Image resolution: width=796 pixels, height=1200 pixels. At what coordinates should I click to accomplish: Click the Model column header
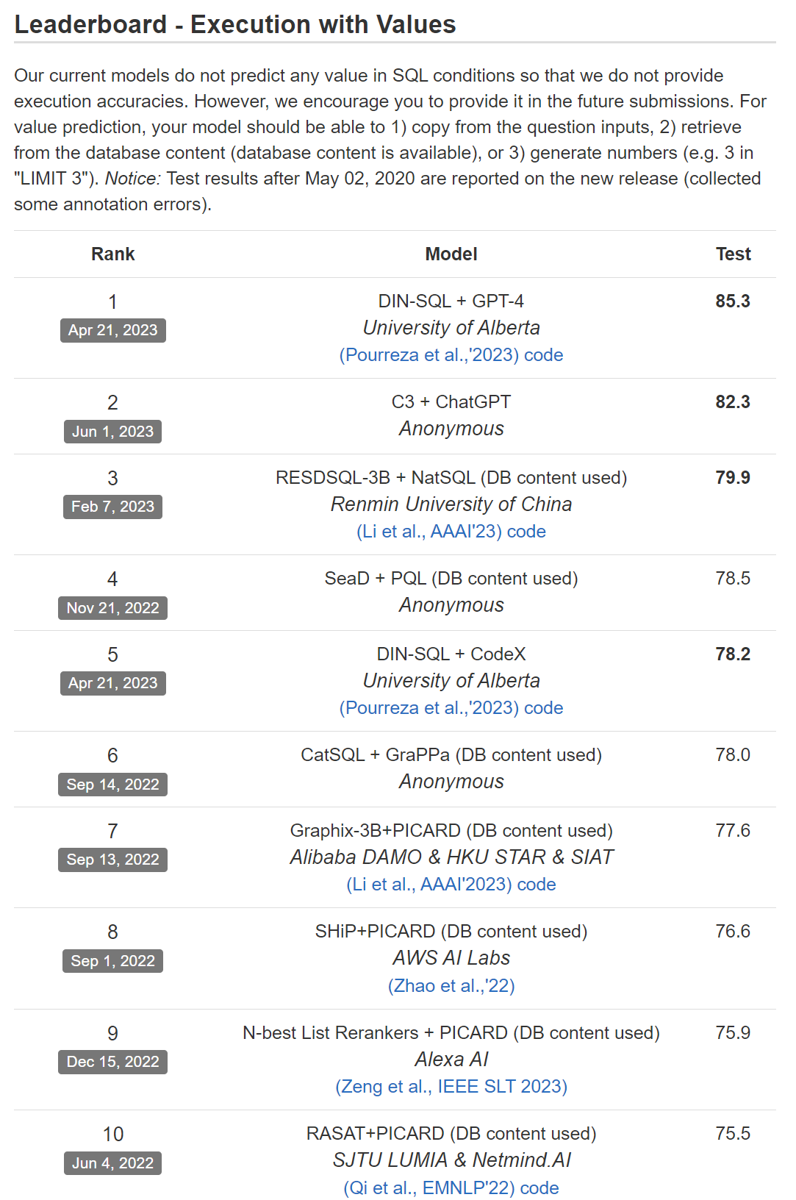tap(451, 254)
